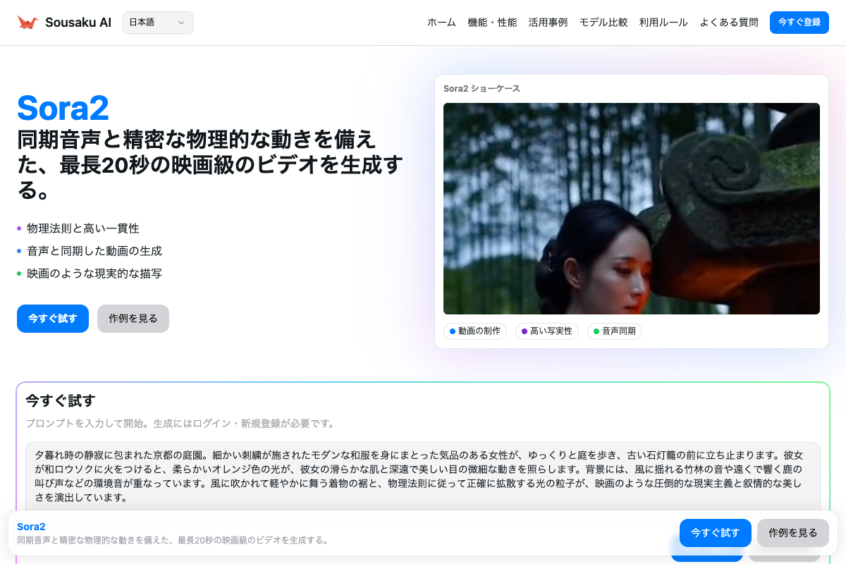
Task: Open the よくある質問 page
Action: (729, 23)
